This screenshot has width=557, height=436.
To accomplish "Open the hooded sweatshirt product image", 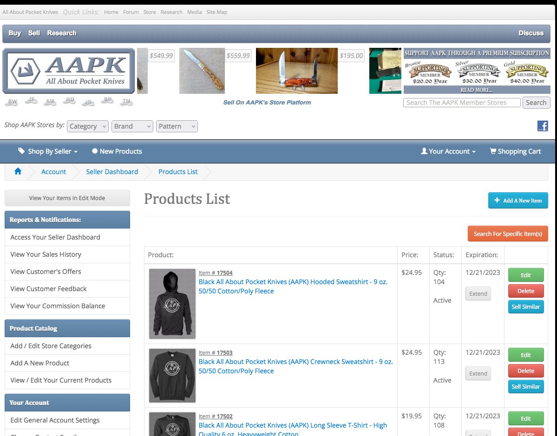I will 172,304.
